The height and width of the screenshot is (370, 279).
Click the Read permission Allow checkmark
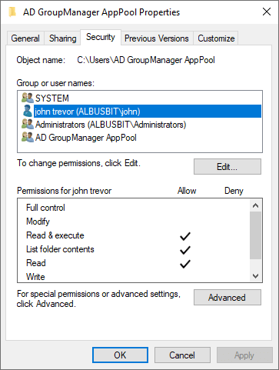[x=185, y=264]
